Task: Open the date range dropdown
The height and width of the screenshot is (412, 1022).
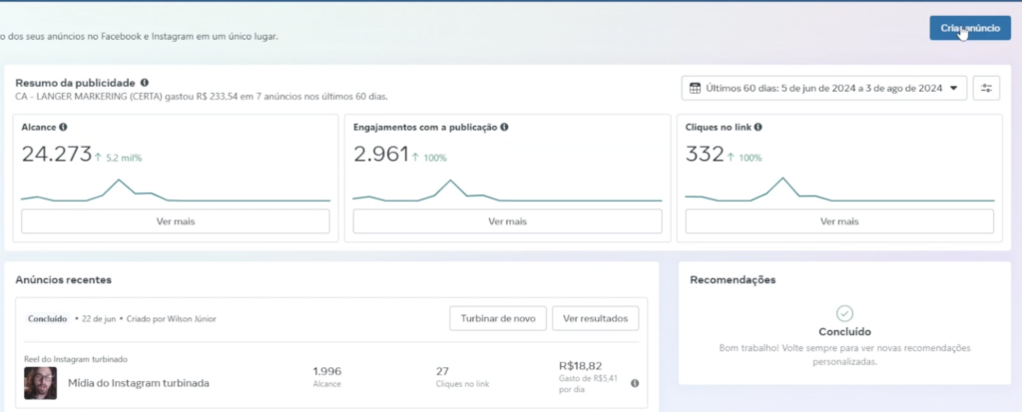Action: click(824, 89)
